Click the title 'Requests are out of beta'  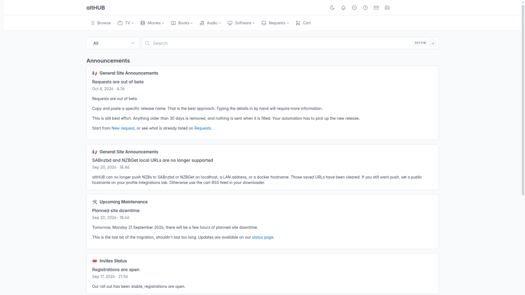tap(118, 81)
